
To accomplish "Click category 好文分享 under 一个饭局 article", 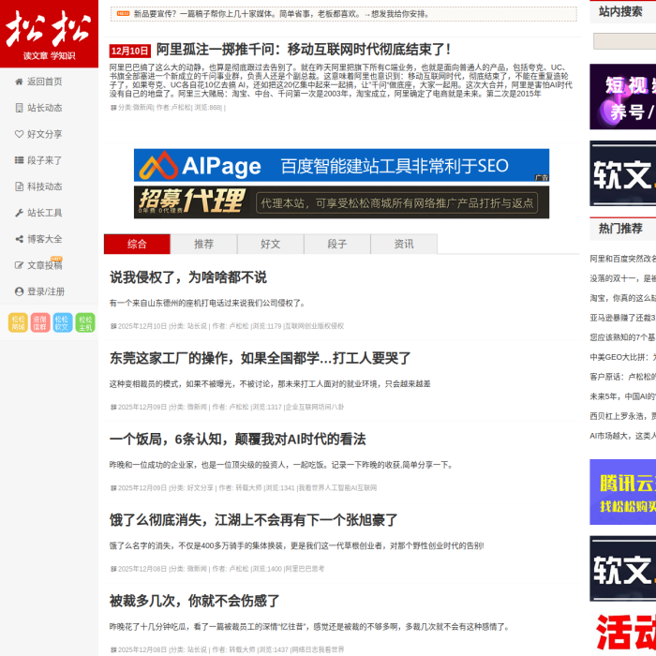I will point(200,488).
